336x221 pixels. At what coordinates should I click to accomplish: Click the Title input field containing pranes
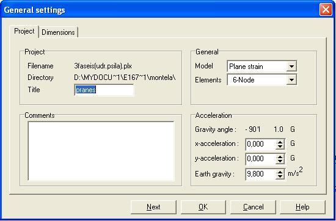tap(104, 90)
